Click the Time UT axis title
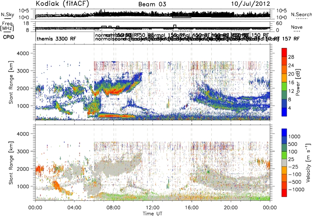Viewport: 312px width, 216px height. click(152, 214)
